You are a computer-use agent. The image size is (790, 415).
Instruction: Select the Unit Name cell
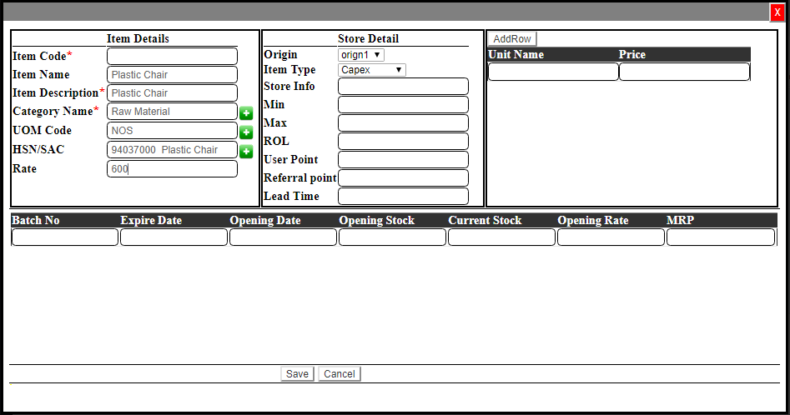pos(553,72)
